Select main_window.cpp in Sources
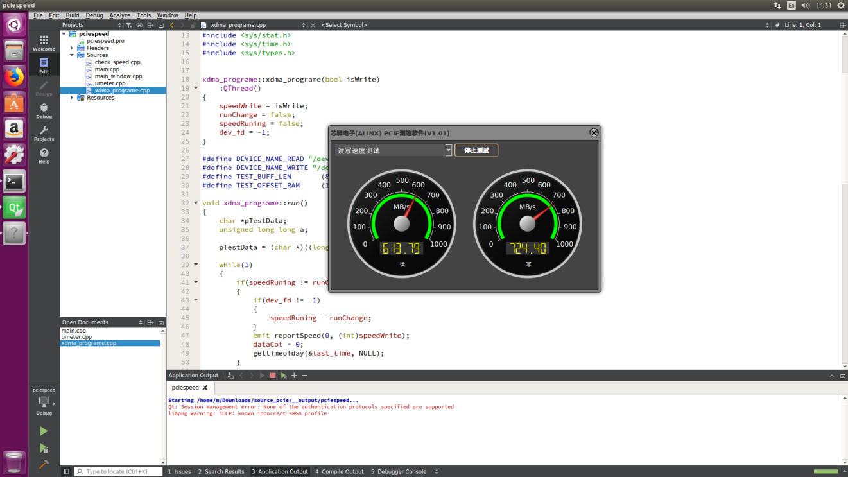 (118, 76)
